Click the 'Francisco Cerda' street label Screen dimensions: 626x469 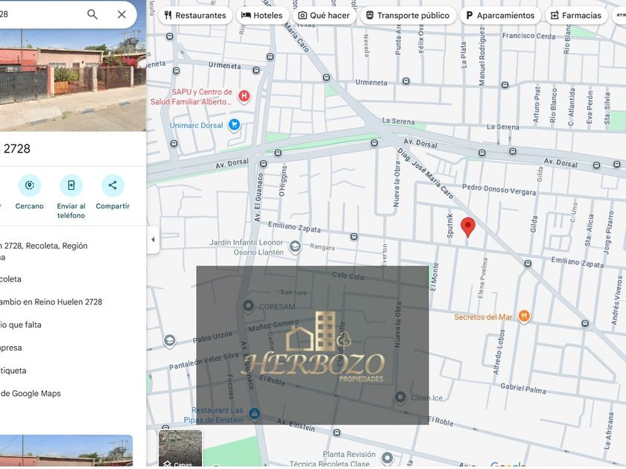(528, 36)
